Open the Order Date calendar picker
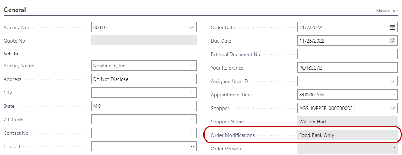Viewport: 402px width, 155px height. (x=392, y=27)
